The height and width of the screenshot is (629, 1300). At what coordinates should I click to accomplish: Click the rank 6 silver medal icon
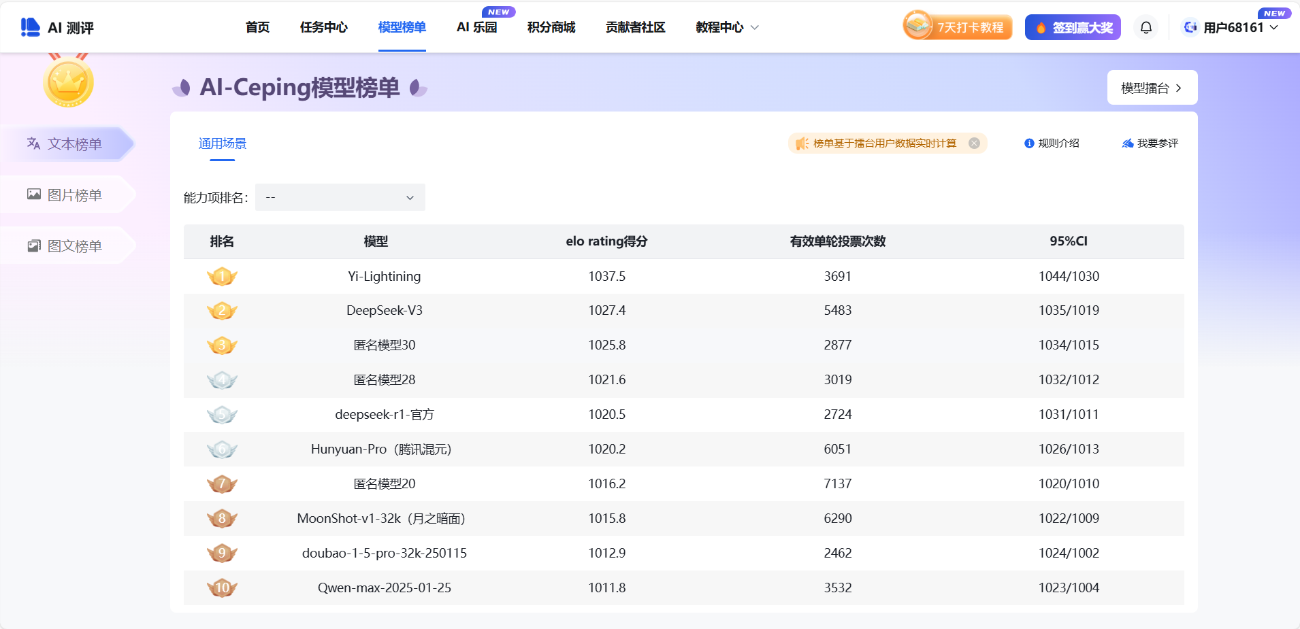[222, 449]
